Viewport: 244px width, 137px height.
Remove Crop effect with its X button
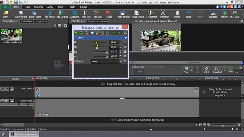tap(126, 38)
